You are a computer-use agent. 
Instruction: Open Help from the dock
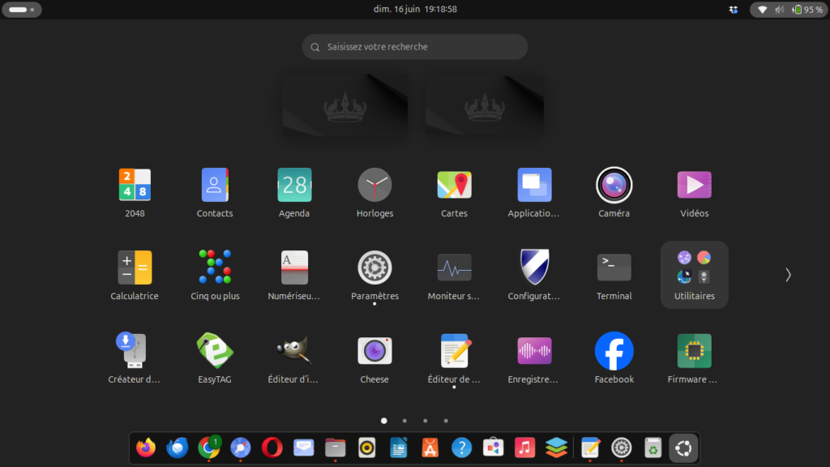461,448
